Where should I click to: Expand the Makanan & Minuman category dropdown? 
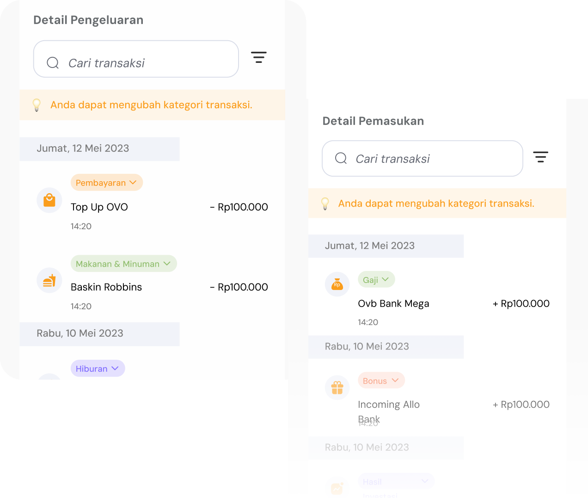[x=123, y=264]
